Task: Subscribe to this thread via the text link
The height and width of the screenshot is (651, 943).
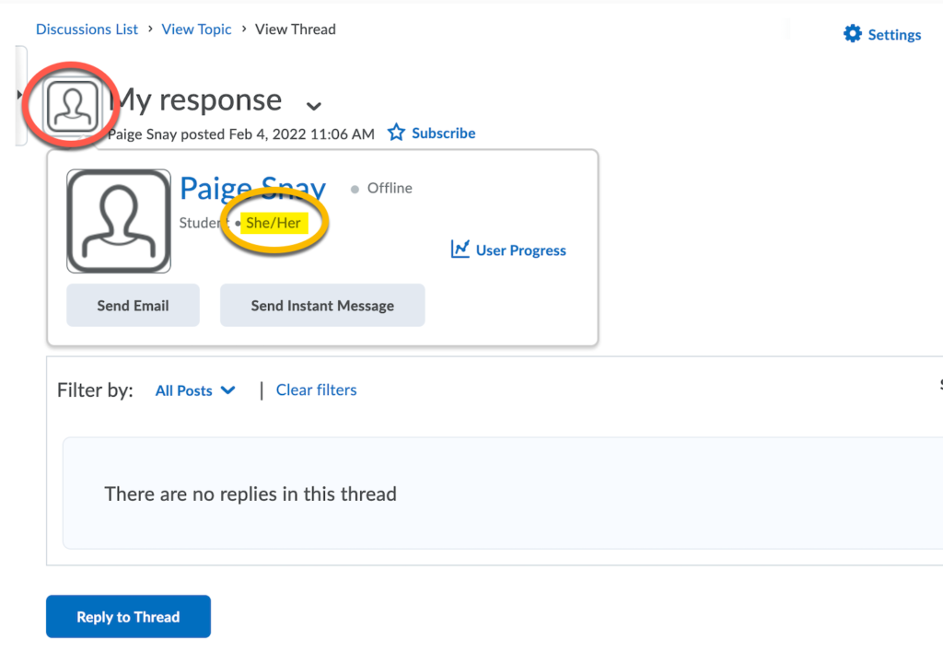Action: click(x=443, y=133)
